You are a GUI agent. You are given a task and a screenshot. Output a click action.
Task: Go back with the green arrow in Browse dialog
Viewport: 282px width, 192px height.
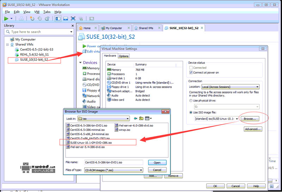click(135, 119)
